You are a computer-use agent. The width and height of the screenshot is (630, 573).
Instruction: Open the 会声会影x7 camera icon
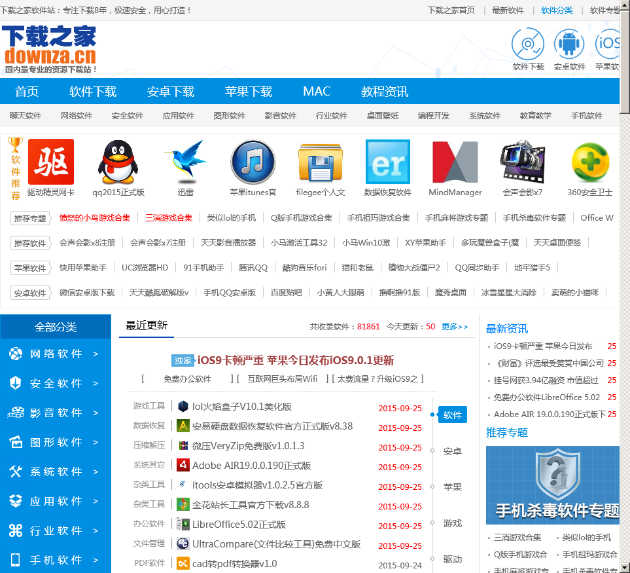(522, 162)
